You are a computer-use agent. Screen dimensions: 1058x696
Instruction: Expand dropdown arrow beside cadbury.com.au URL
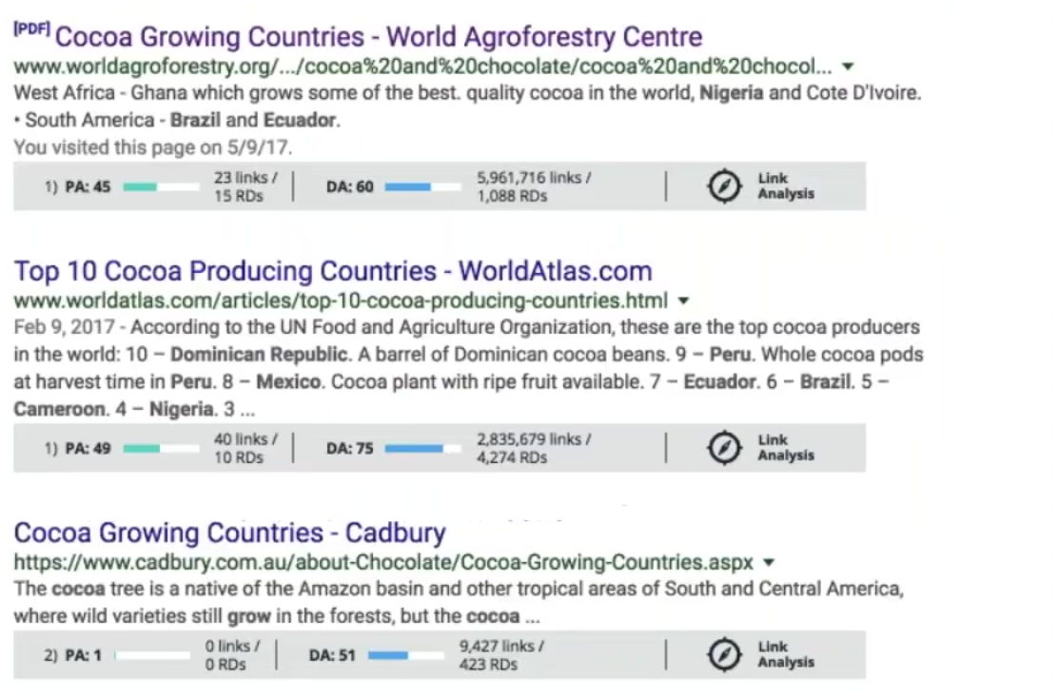point(769,563)
